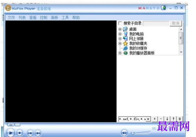
Task: Click the search text field beside 搜索子目录
Action: coord(156,23)
